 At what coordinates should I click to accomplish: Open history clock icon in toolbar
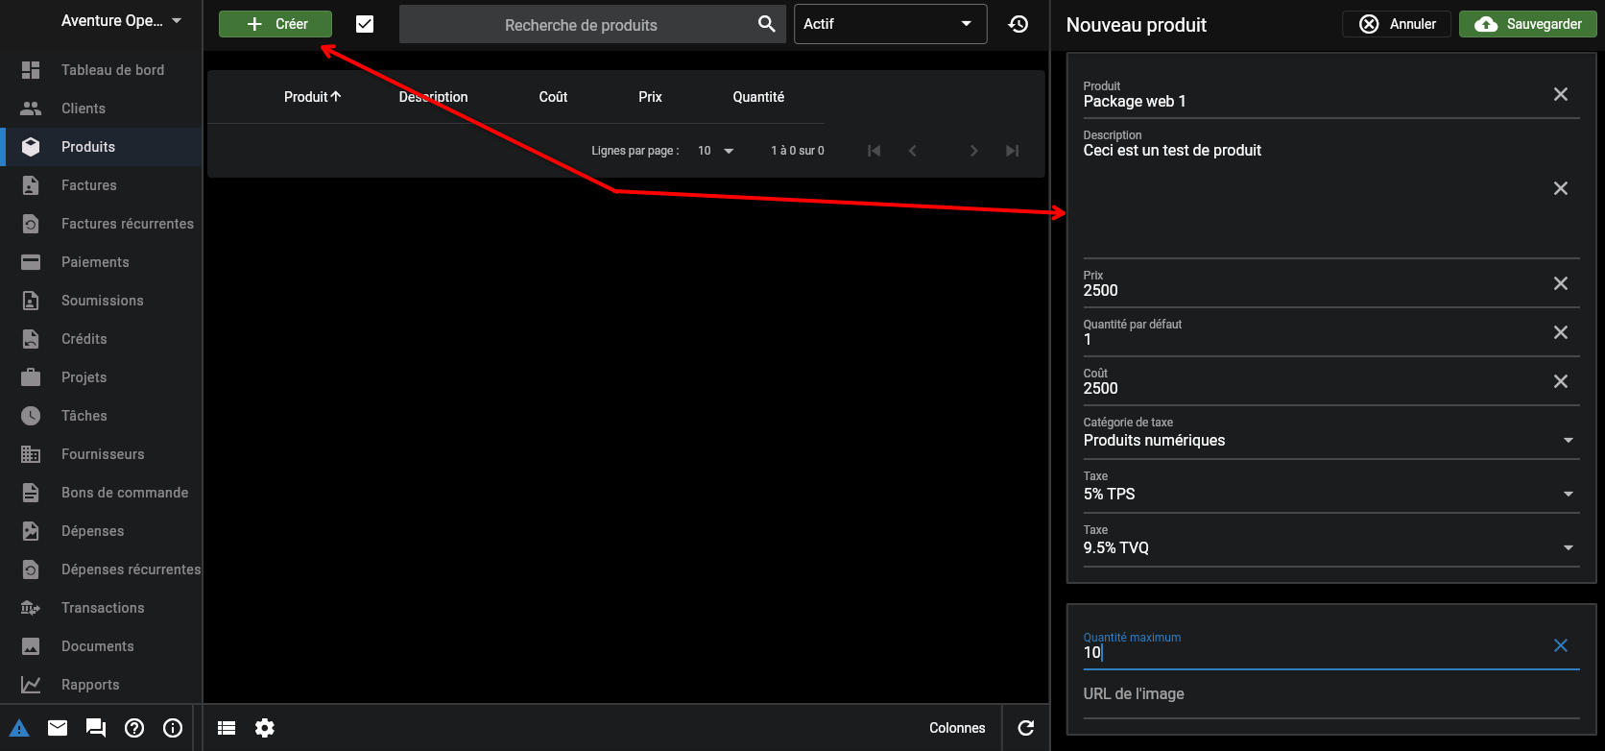(1018, 24)
